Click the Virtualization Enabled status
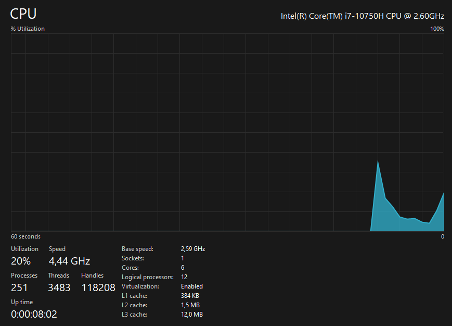The height and width of the screenshot is (326, 452). 192,286
